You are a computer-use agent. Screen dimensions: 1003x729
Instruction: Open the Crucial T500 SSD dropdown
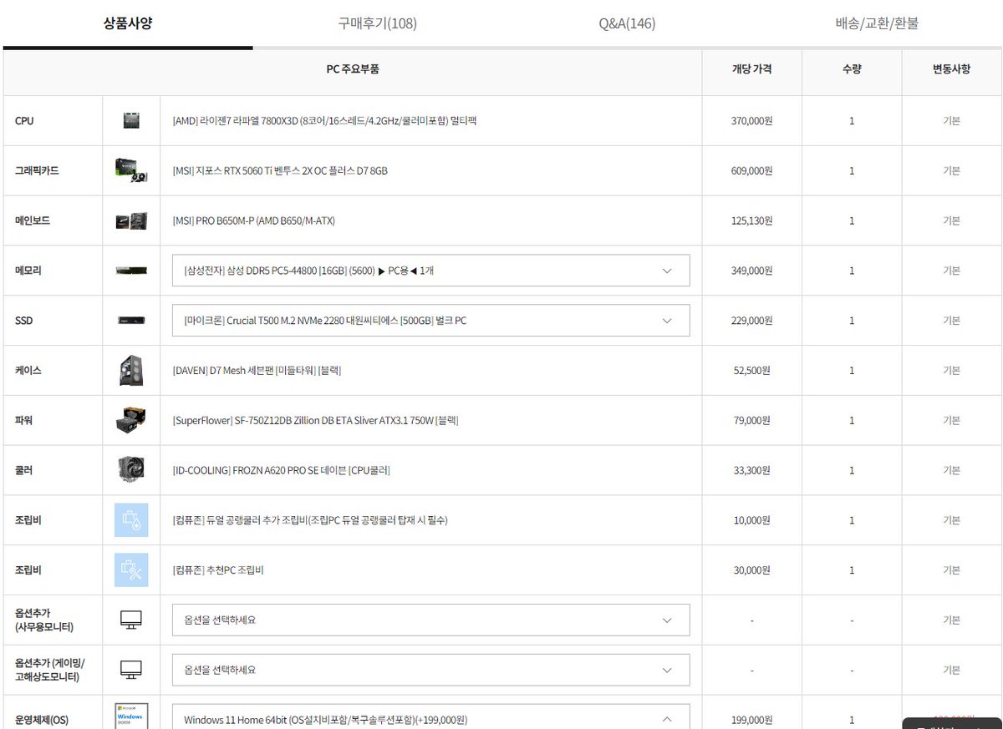tap(431, 321)
